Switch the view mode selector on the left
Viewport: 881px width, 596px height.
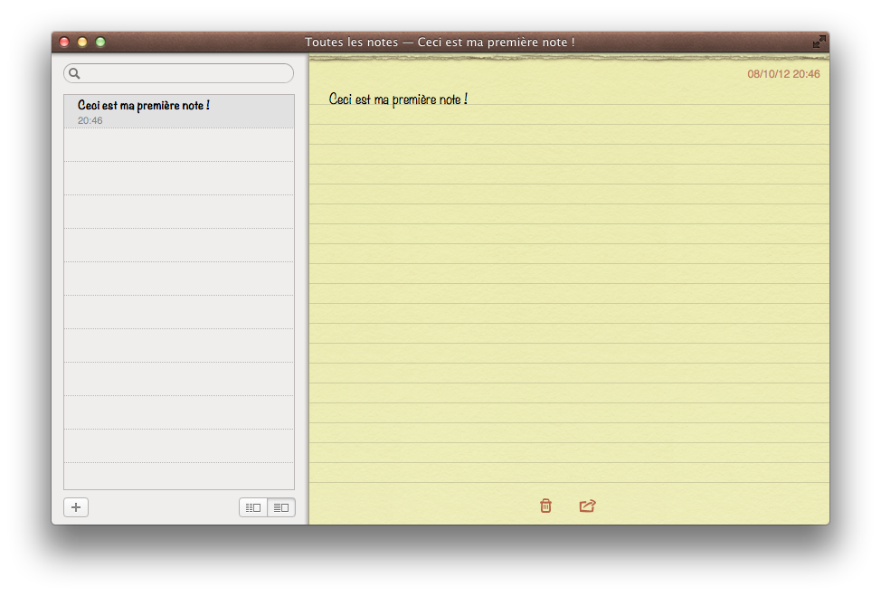tap(268, 507)
